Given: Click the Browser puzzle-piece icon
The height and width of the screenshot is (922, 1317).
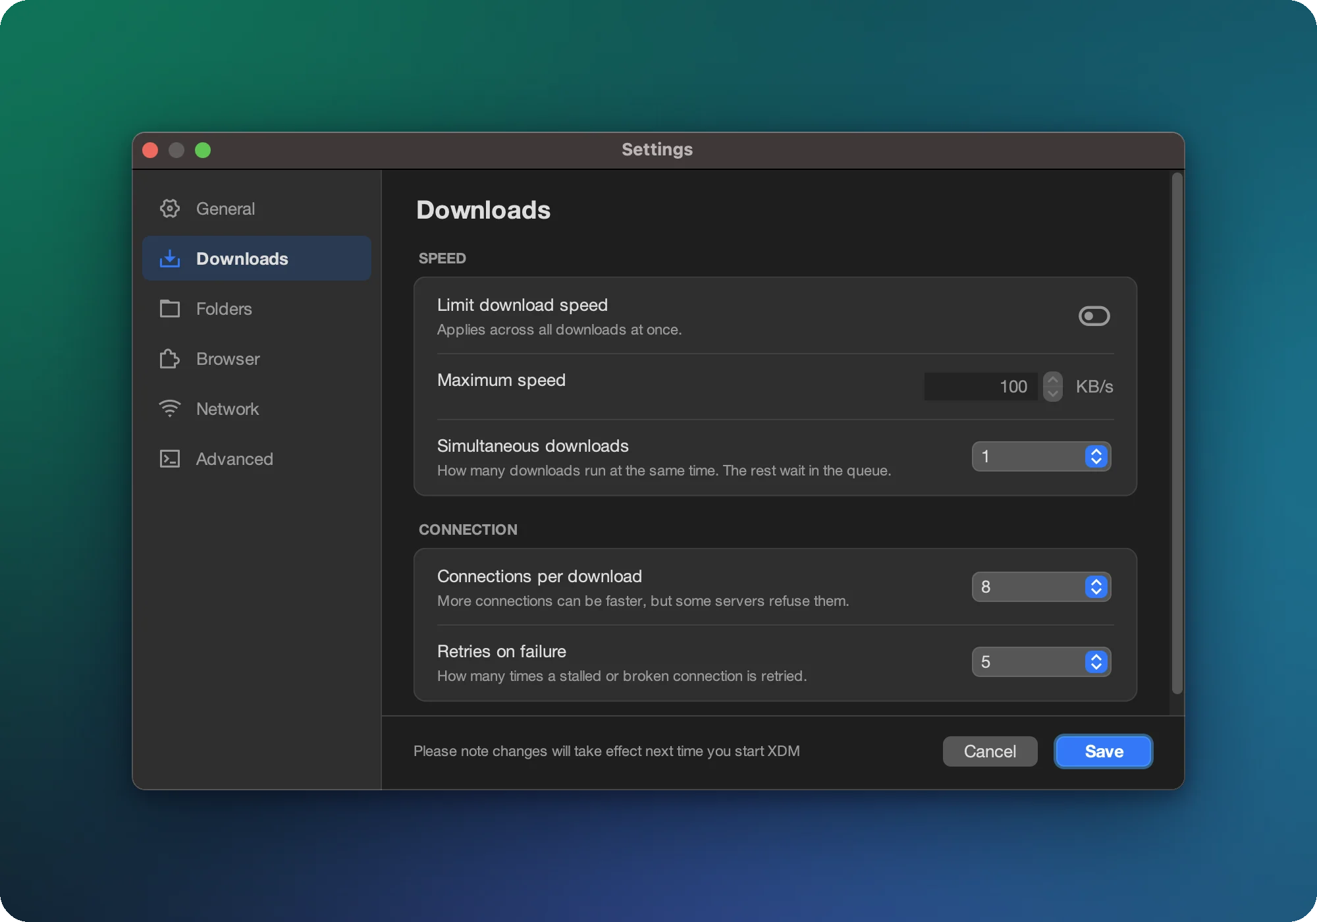Looking at the screenshot, I should (170, 359).
